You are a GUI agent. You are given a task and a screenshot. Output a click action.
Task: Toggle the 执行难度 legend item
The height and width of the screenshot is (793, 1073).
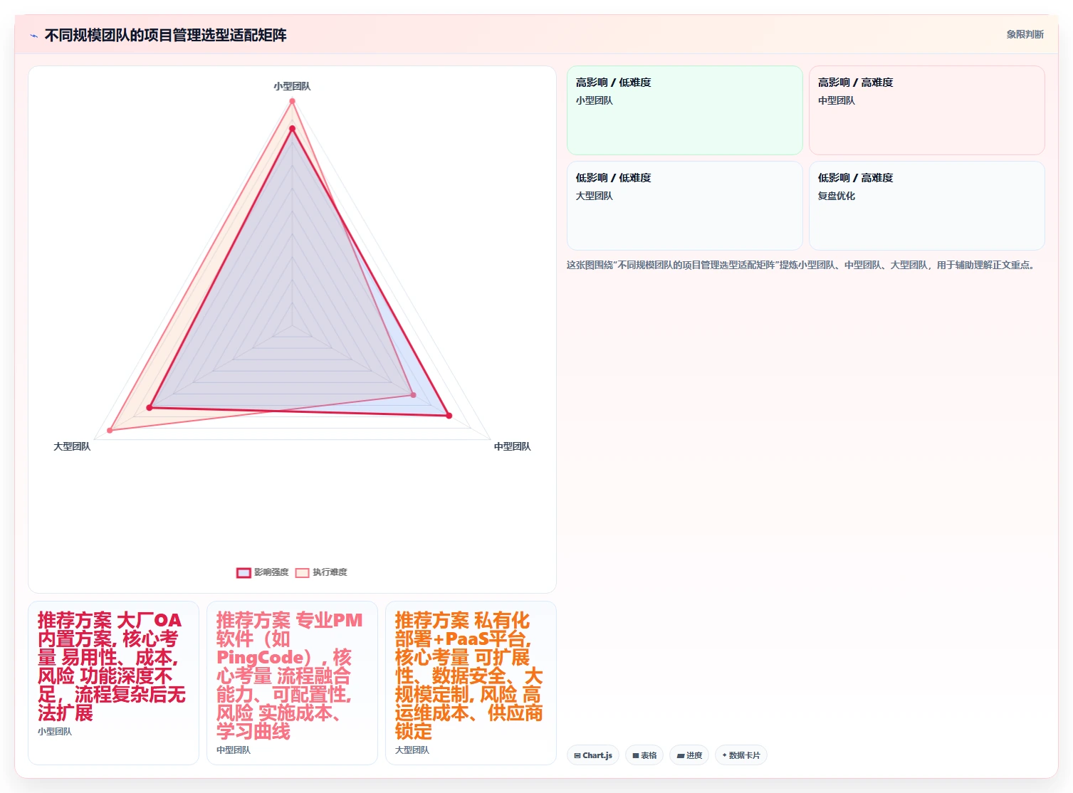tap(321, 572)
